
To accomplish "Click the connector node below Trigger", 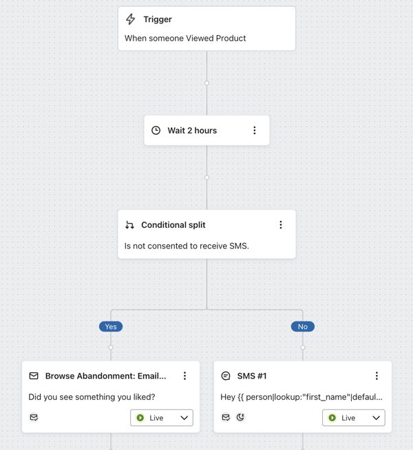I will pos(206,83).
